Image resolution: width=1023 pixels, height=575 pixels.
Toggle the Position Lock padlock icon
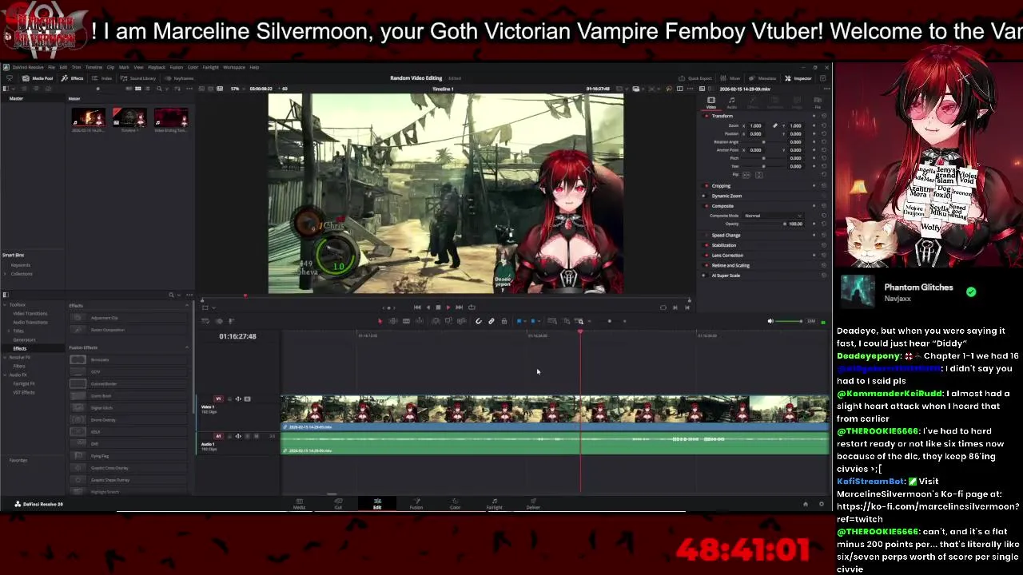(x=504, y=321)
